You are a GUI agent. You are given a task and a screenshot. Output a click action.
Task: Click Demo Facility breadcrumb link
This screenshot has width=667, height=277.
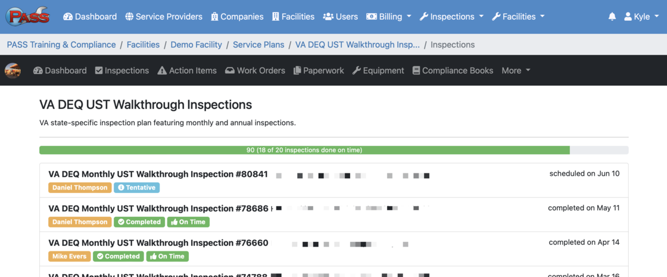pyautogui.click(x=196, y=45)
